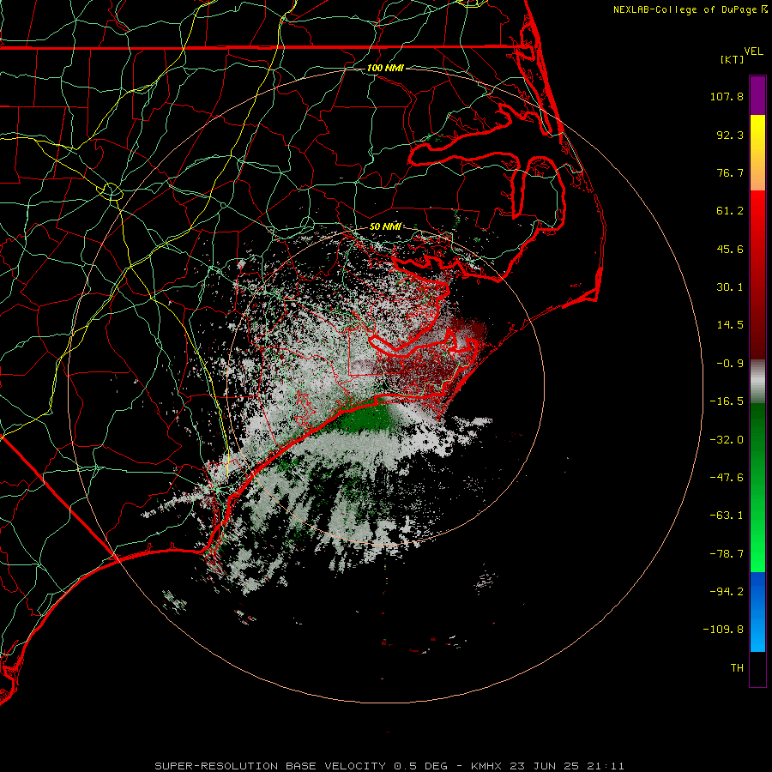
Task: Click the -78.7 legend value
Action: [x=727, y=554]
